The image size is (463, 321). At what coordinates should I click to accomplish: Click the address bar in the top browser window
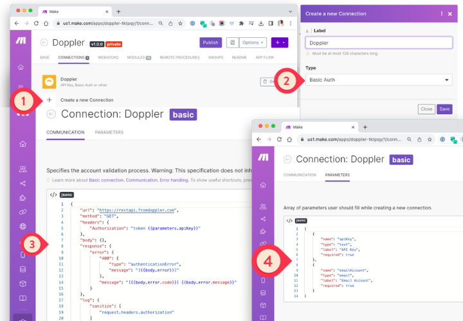click(108, 23)
